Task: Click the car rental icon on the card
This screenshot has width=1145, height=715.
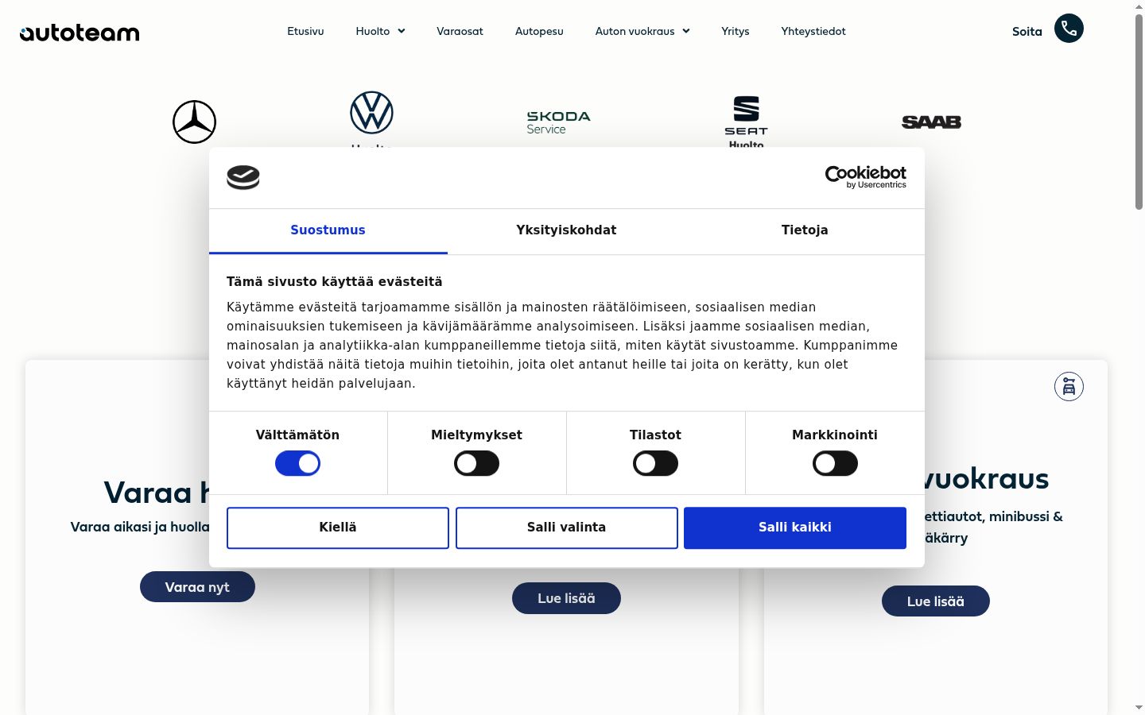Action: pos(1069,386)
